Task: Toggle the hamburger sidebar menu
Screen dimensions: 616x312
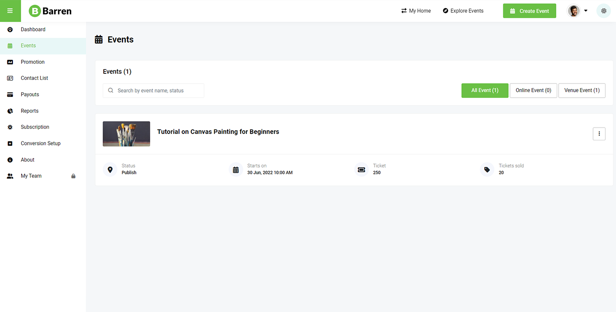Action: (10, 11)
